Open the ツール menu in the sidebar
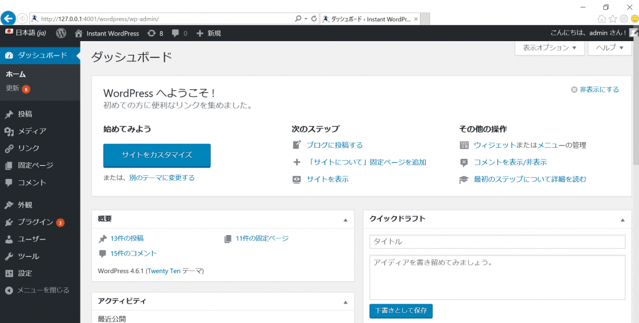Image resolution: width=639 pixels, height=323 pixels. click(40, 256)
